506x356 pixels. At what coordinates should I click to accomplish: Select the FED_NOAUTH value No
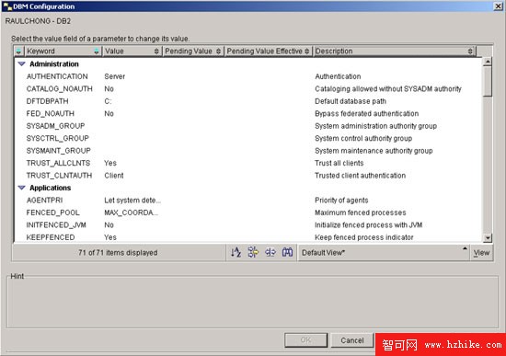pyautogui.click(x=109, y=114)
